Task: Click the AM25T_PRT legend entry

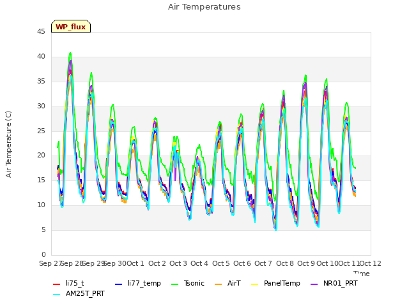Action: pos(79,293)
